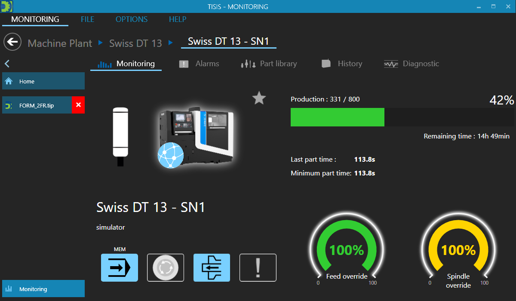This screenshot has height=301, width=516.
Task: Open the Alarms tab
Action: tap(199, 64)
